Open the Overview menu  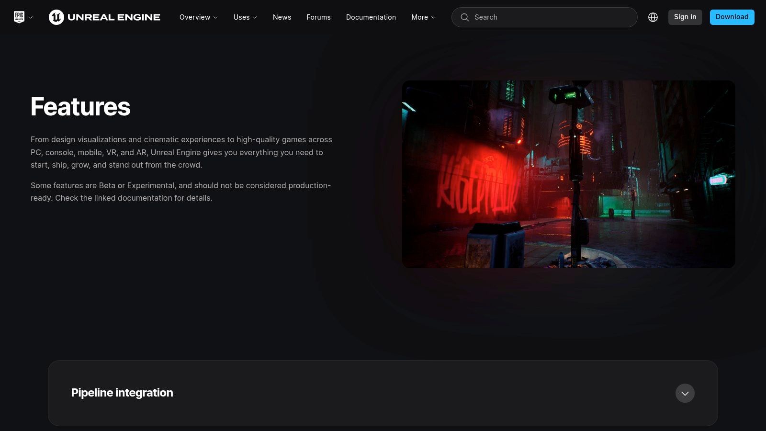(x=198, y=17)
